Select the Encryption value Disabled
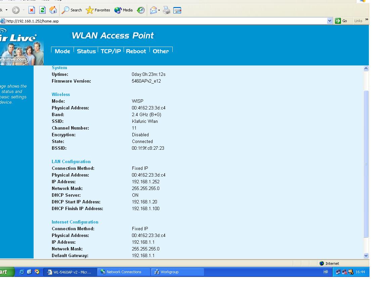 coord(140,135)
